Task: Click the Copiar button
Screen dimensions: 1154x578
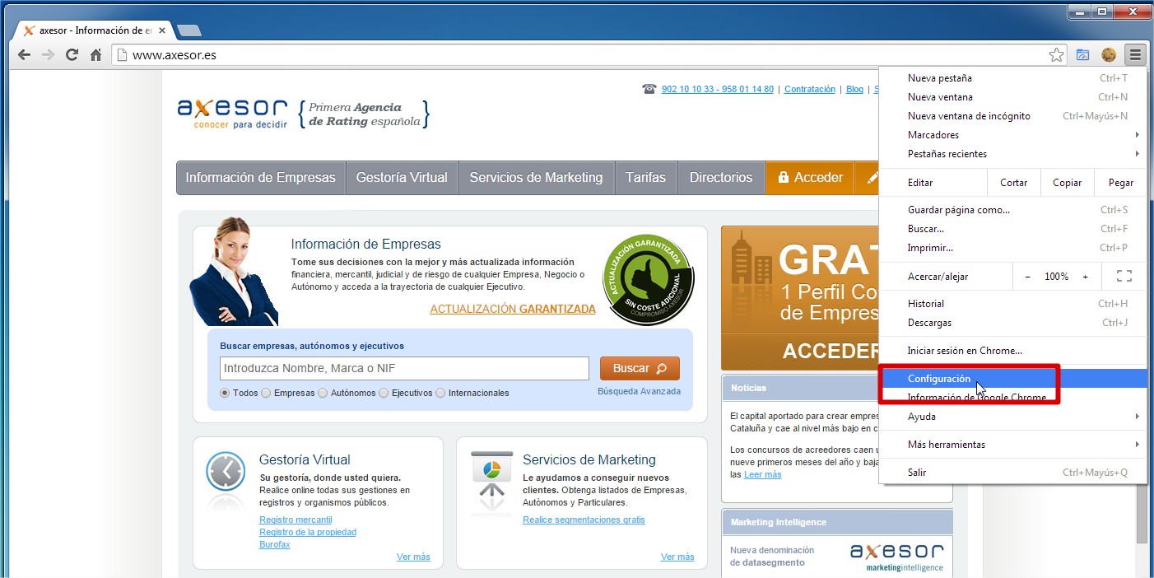Action: (1067, 183)
